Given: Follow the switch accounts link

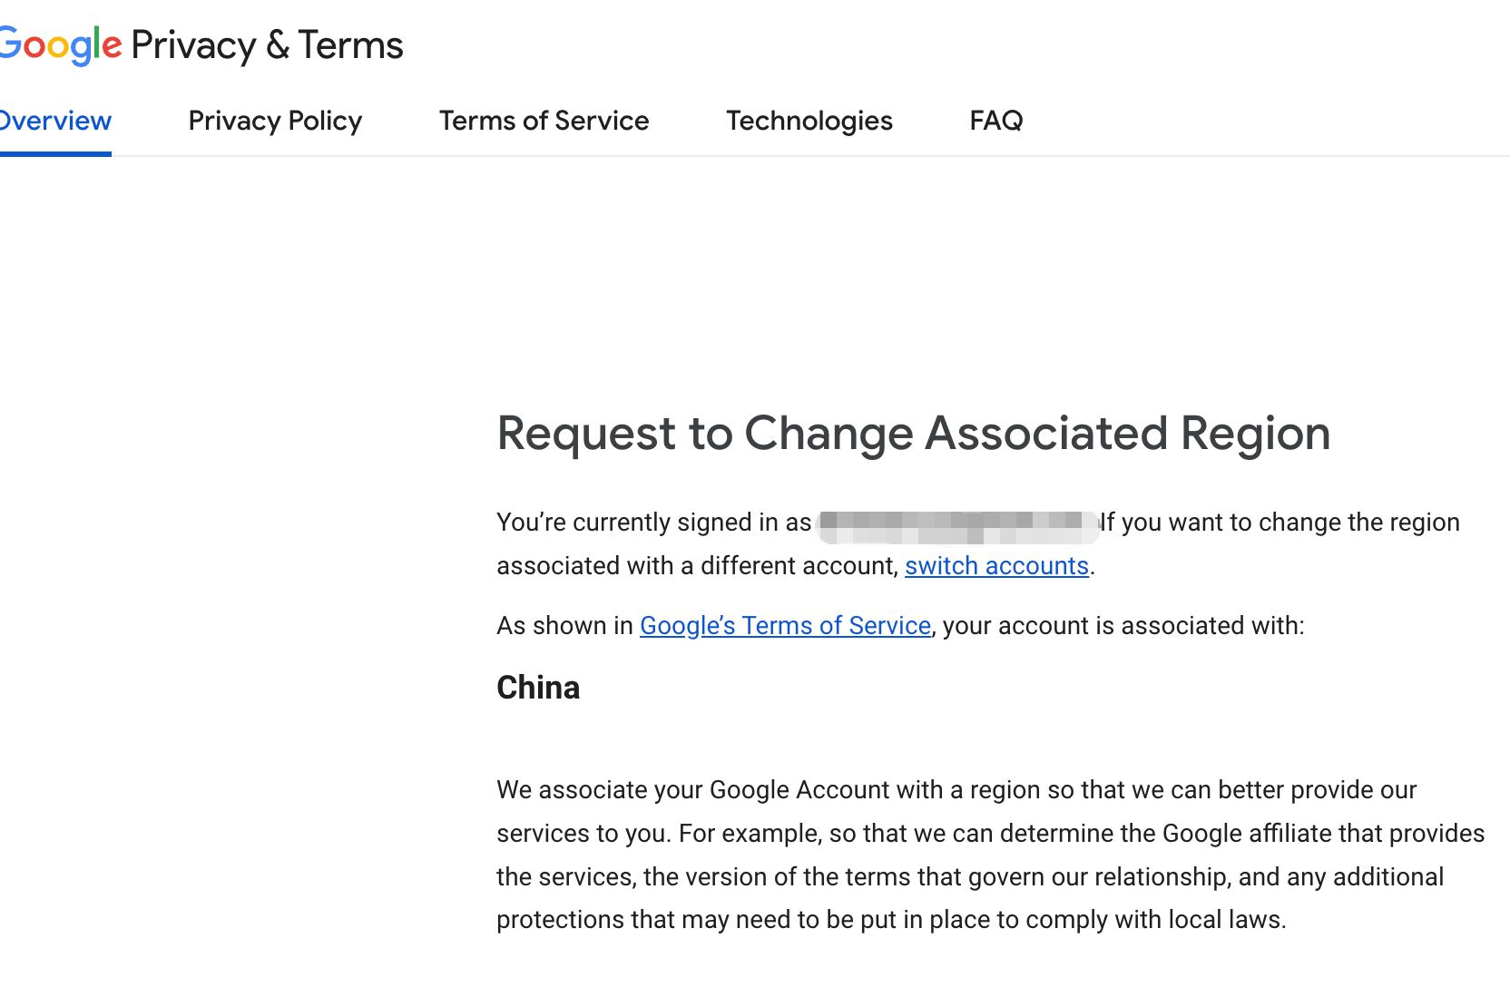Looking at the screenshot, I should [x=996, y=566].
